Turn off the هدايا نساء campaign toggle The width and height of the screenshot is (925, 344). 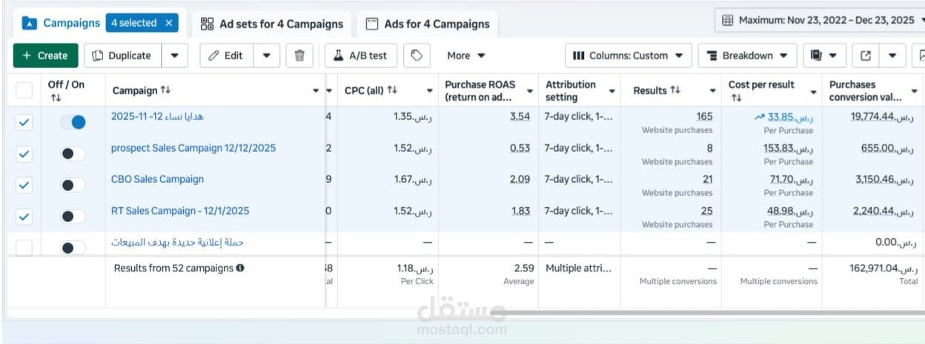coord(73,122)
